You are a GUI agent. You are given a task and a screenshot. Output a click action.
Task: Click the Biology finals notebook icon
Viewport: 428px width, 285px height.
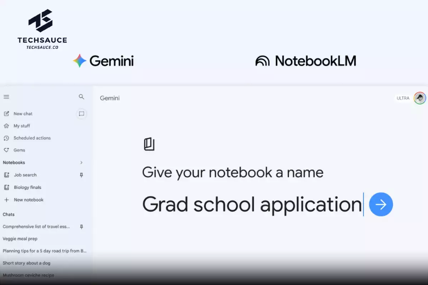pos(6,187)
